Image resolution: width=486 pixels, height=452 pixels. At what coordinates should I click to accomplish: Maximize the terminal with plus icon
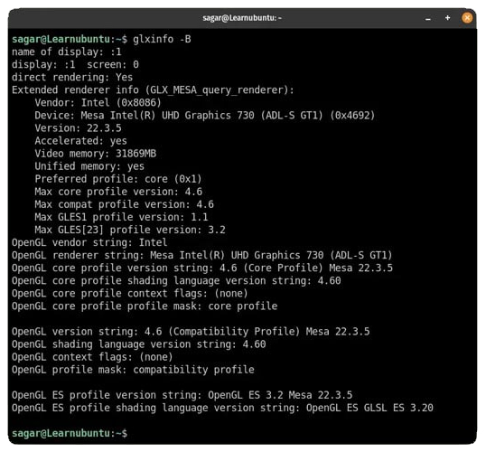pos(447,18)
